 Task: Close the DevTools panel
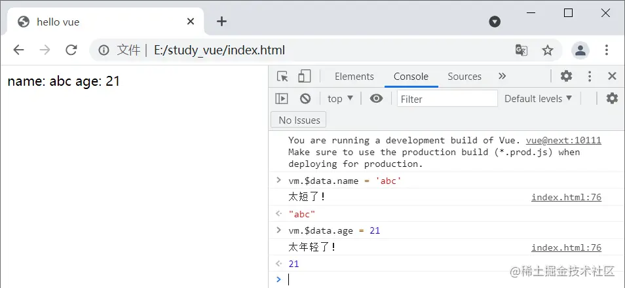point(613,76)
